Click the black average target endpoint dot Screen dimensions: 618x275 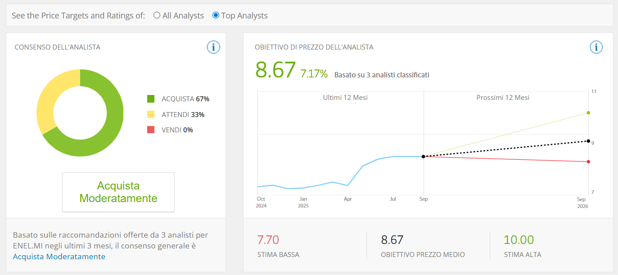tap(588, 141)
